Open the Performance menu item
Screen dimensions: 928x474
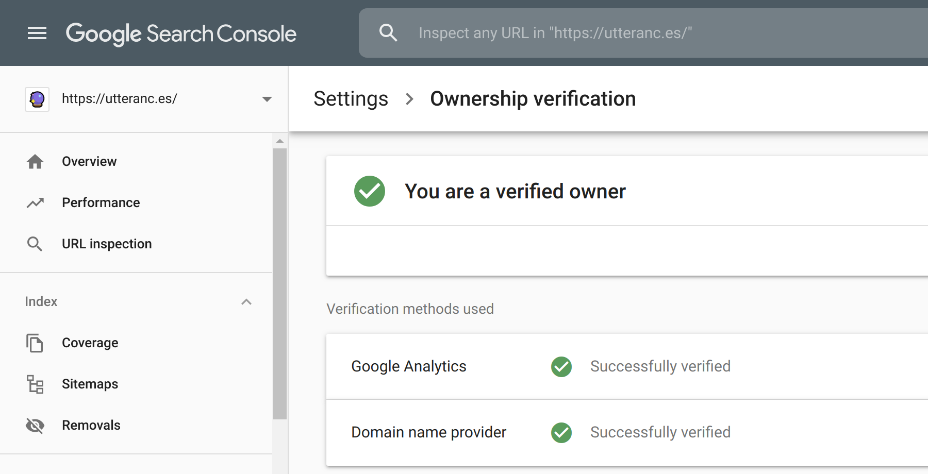(101, 203)
